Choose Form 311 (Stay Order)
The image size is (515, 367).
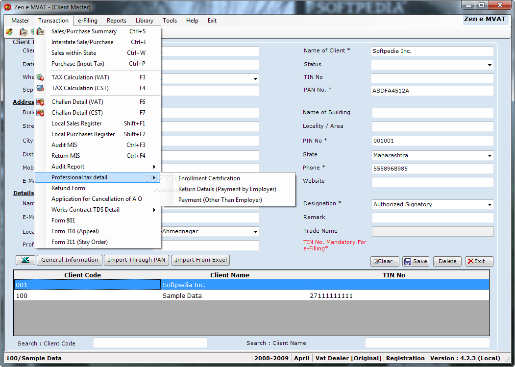[x=98, y=242]
